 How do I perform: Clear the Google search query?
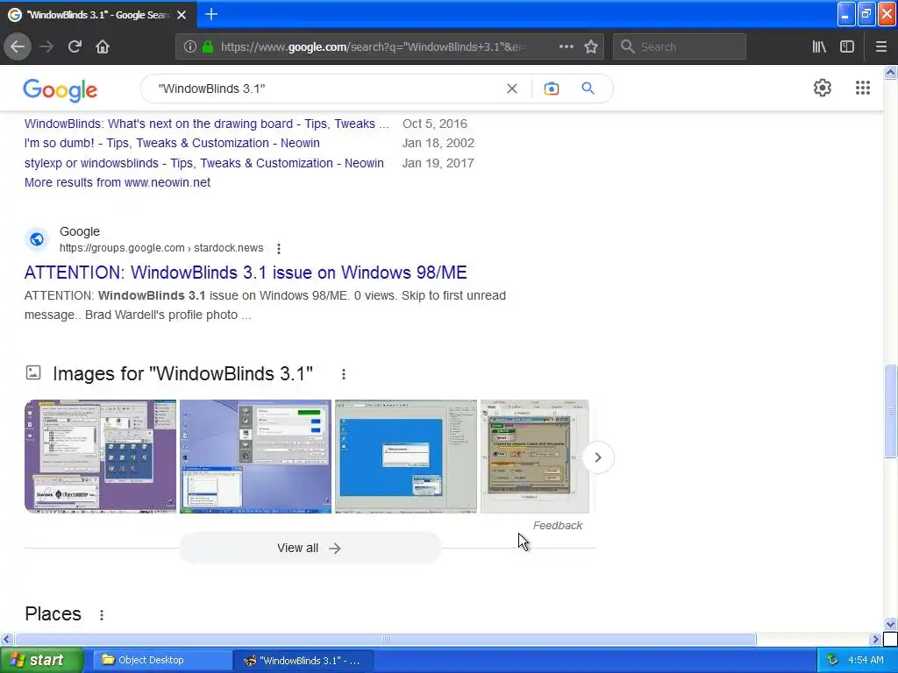[512, 89]
